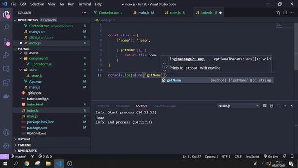Viewport: 298px width, 168px height.
Task: Collapse the store folder
Action: click(20, 70)
